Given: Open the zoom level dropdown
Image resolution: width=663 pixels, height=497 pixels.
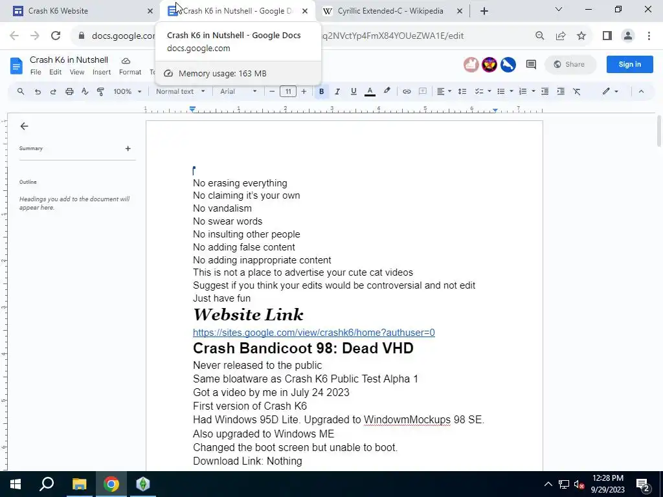Looking at the screenshot, I should (128, 91).
